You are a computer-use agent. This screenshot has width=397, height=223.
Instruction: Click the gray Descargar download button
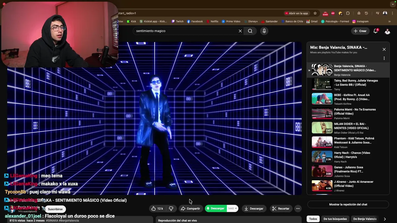point(254,208)
